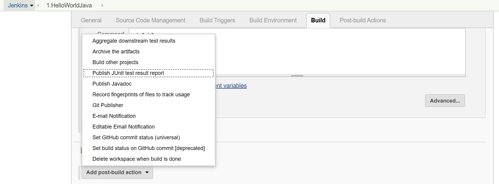Jump to Post-build Actions tab
Screen dimensions: 499x184
point(363,20)
